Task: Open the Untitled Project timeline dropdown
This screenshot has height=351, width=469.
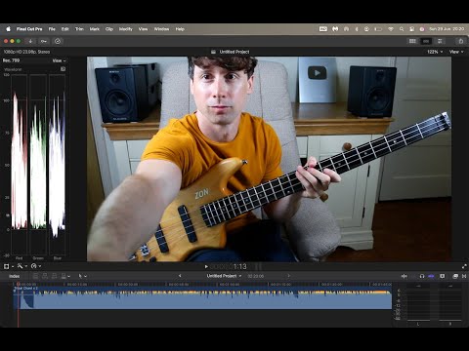Action: pos(224,276)
